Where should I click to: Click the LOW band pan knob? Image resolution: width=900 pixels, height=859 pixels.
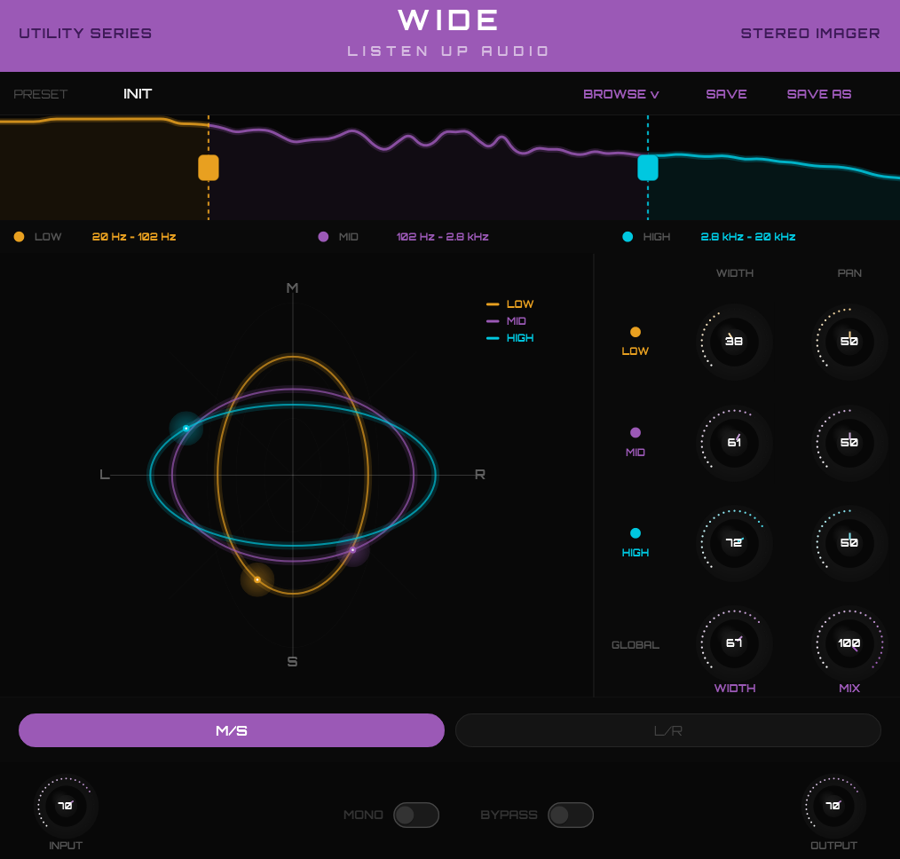tap(849, 342)
